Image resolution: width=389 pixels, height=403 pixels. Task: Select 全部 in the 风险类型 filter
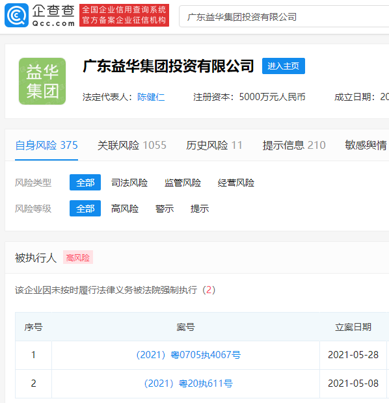pyautogui.click(x=85, y=183)
